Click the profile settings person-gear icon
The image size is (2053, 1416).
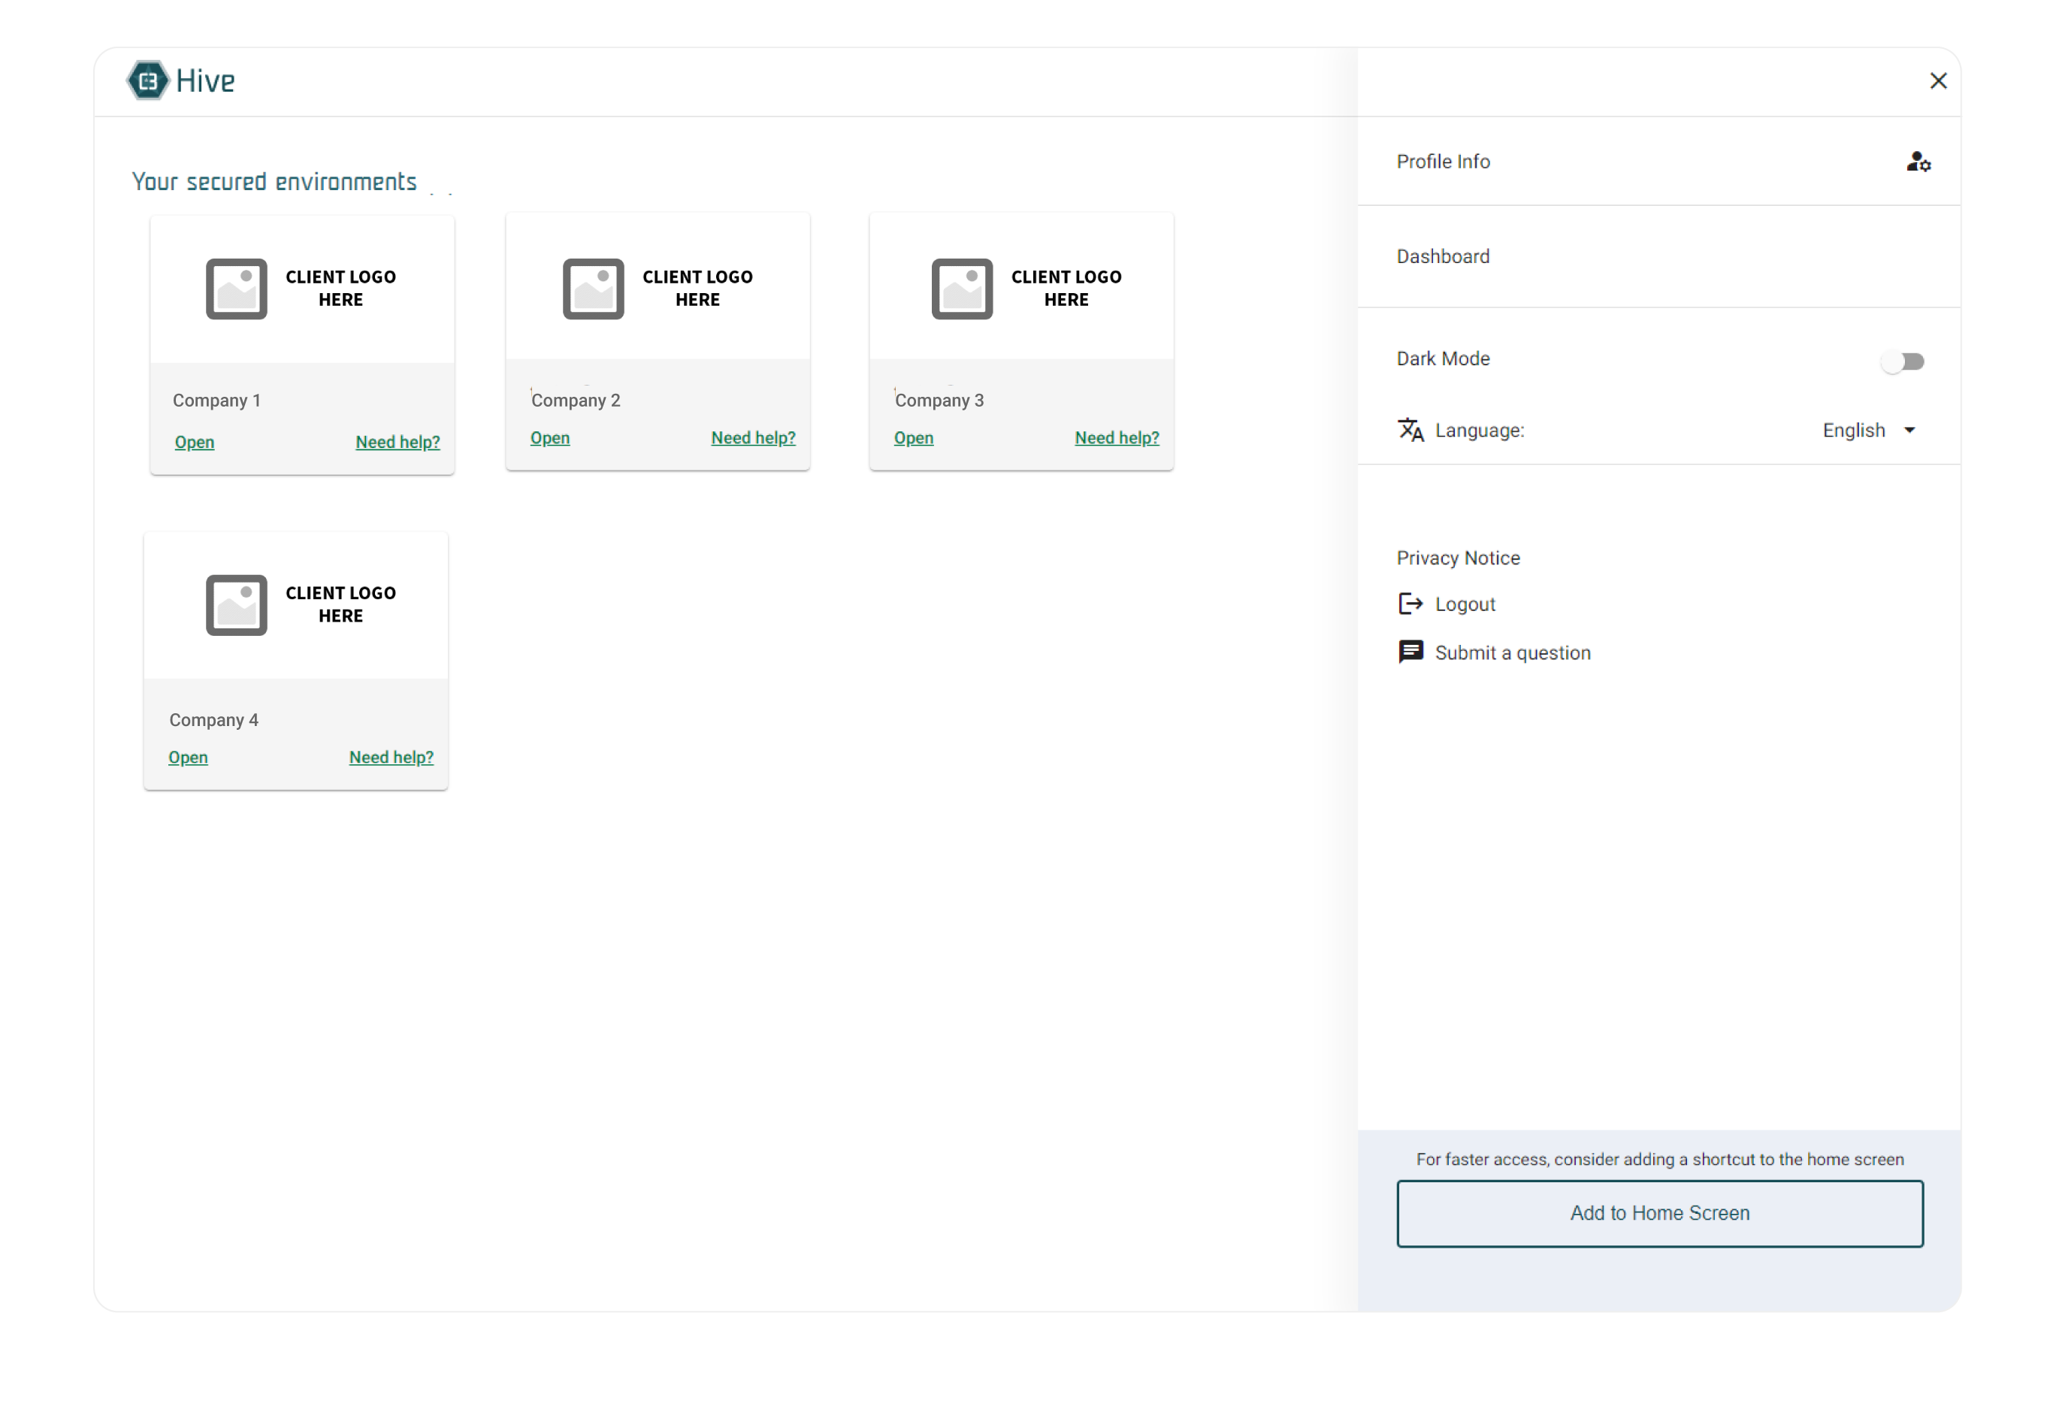1918,162
